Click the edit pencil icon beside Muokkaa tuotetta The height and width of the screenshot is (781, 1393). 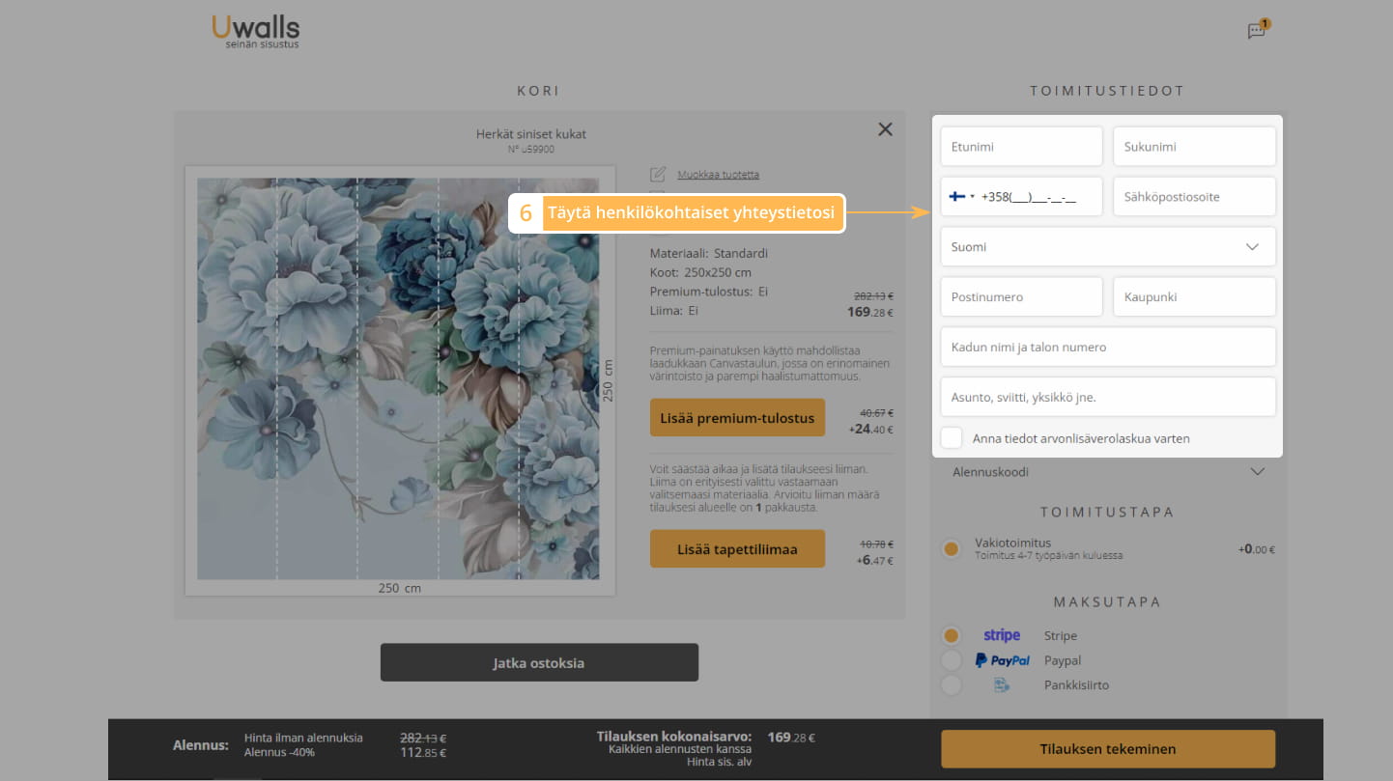(658, 175)
